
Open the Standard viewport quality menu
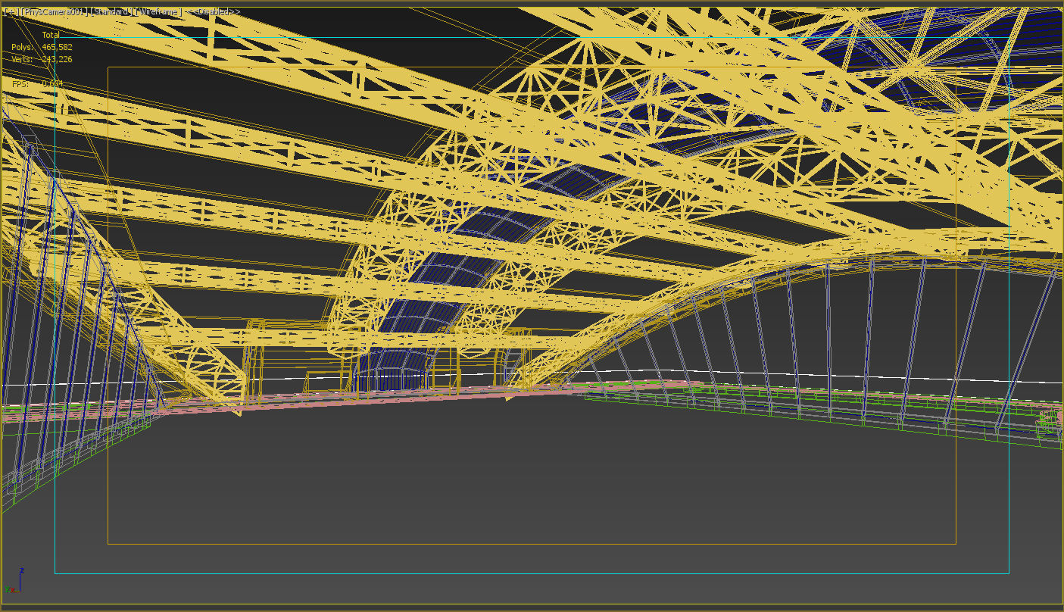pos(111,12)
